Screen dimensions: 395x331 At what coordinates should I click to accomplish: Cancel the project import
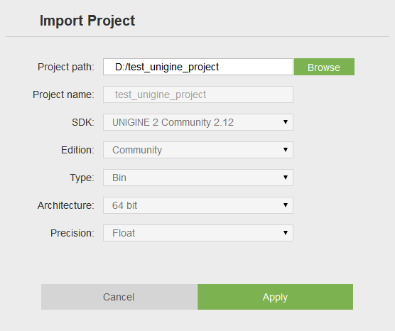point(119,297)
